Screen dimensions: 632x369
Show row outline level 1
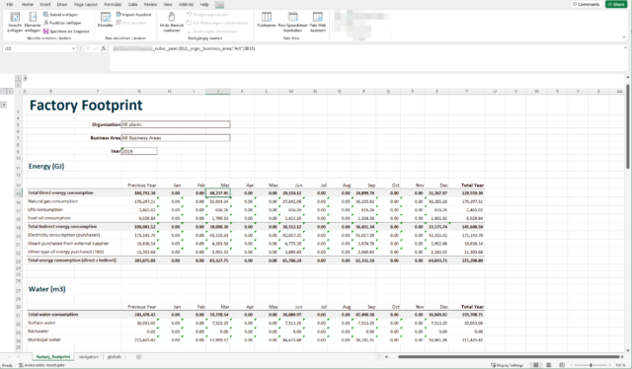(4, 92)
